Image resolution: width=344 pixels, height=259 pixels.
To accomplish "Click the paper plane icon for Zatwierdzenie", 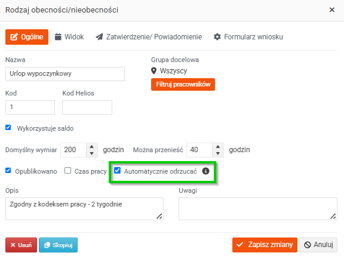I will pos(99,37).
